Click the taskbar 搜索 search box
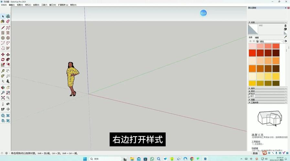This screenshot has height=161, width=290. tap(105, 159)
